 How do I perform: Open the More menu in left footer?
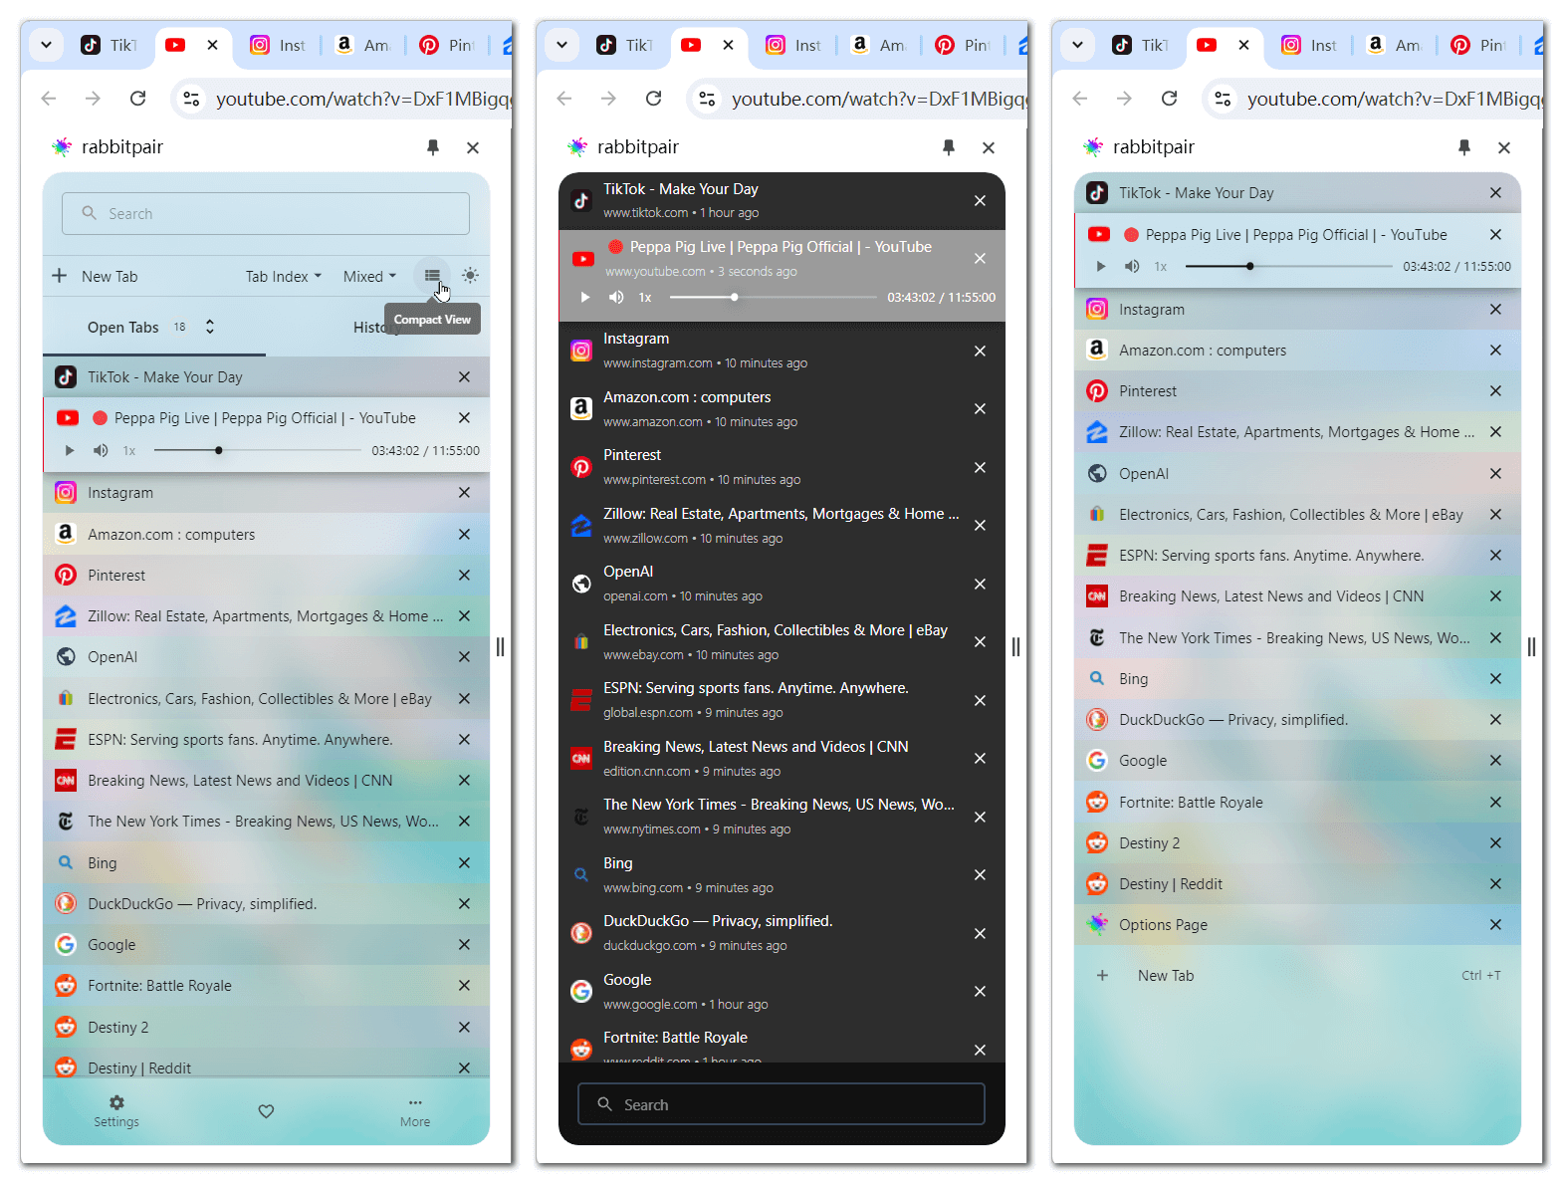point(415,1111)
